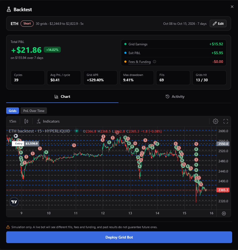Select the PnL Over Time view
The height and width of the screenshot is (250, 238).
click(34, 111)
